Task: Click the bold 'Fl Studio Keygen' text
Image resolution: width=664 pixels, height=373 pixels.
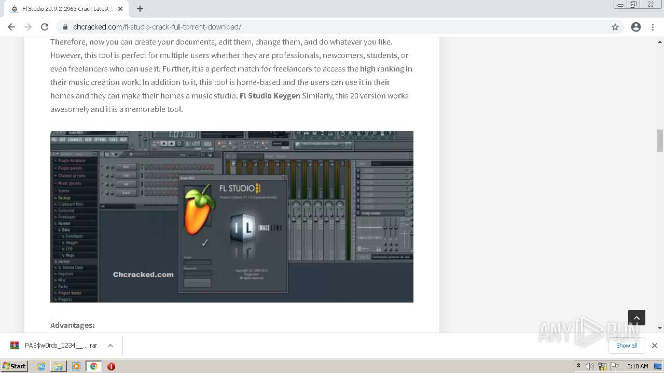Action: coord(270,95)
